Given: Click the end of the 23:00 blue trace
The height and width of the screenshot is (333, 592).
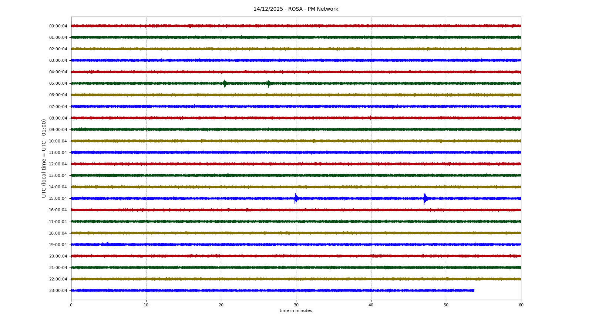Looking at the screenshot, I should [474, 290].
